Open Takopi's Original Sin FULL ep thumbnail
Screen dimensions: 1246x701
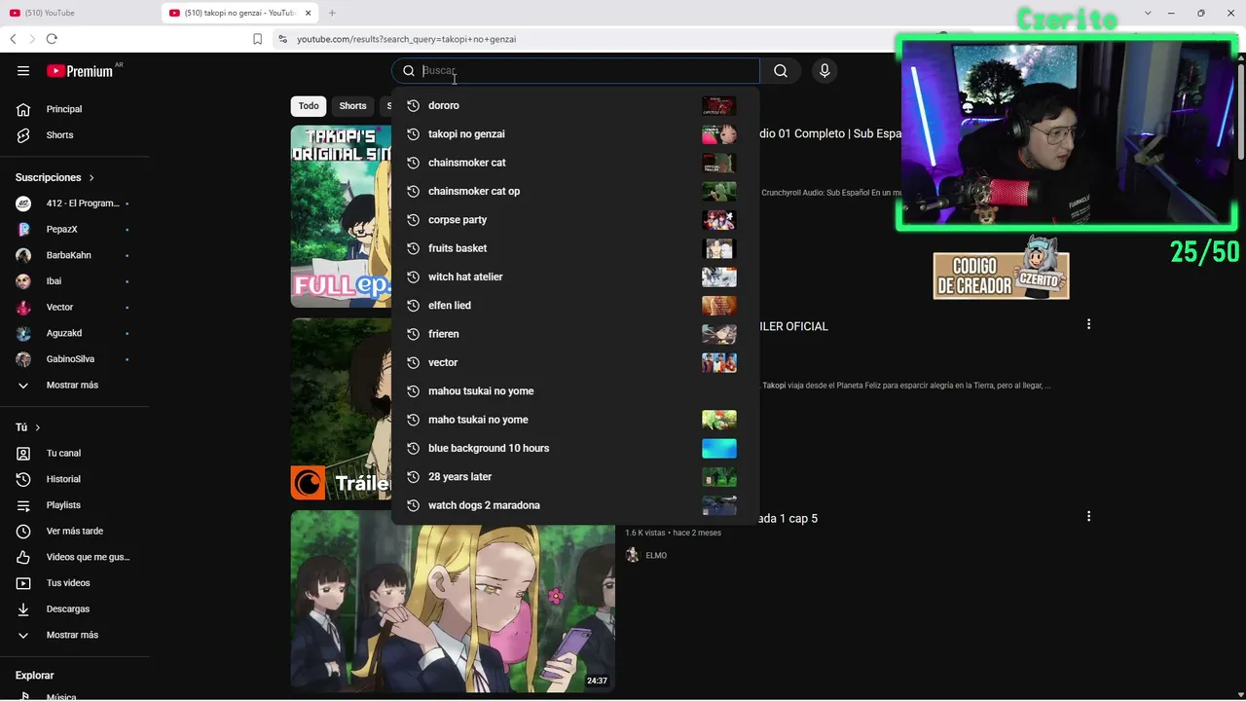point(341,216)
